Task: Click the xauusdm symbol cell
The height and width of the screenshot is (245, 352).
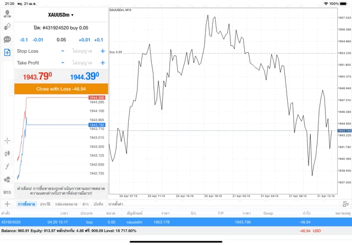Action: (x=134, y=222)
